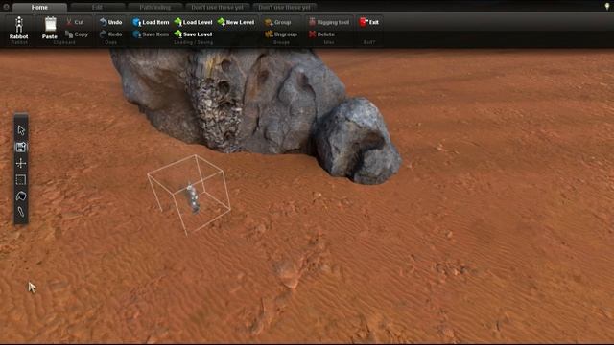Screen dimensions: 614x345
Task: Open the Edit tab
Action: coord(97,7)
